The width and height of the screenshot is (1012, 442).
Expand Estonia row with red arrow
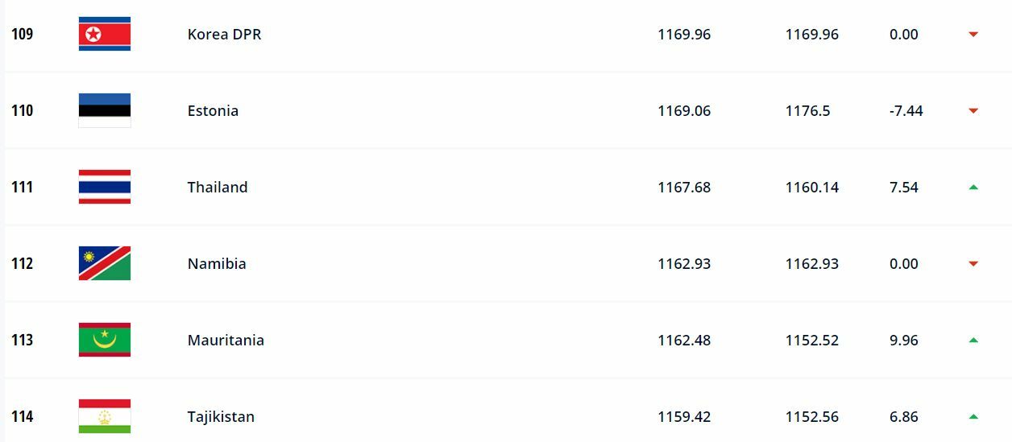click(x=973, y=111)
